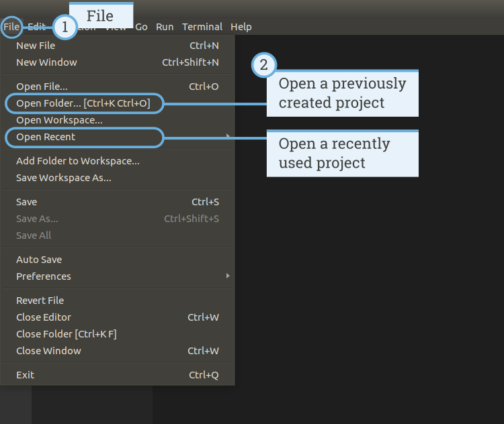Open the Terminal menu
Screen dimensions: 504x424
(x=202, y=27)
